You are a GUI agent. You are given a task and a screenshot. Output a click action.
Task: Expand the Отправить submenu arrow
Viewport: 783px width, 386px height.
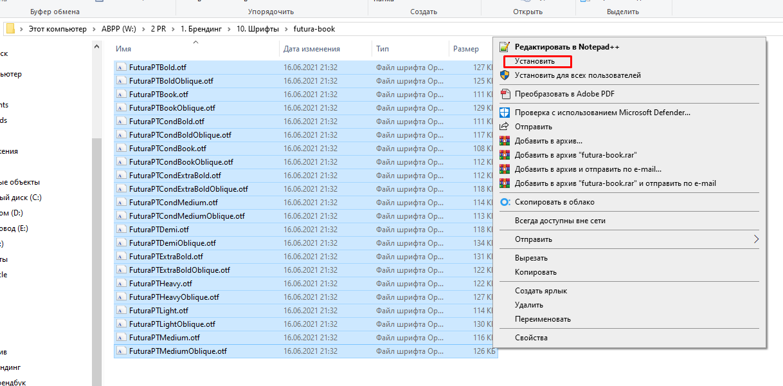coord(756,239)
